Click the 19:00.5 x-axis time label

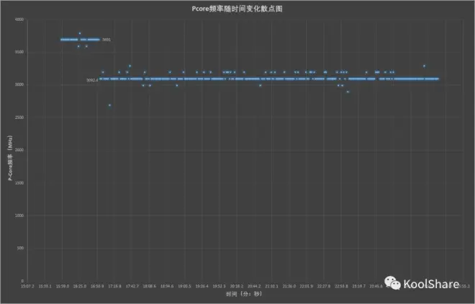coord(184,285)
